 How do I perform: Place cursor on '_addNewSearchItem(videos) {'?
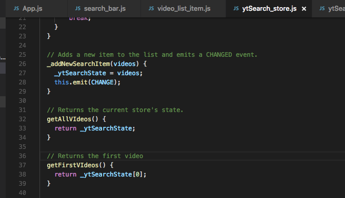pyautogui.click(x=97, y=64)
